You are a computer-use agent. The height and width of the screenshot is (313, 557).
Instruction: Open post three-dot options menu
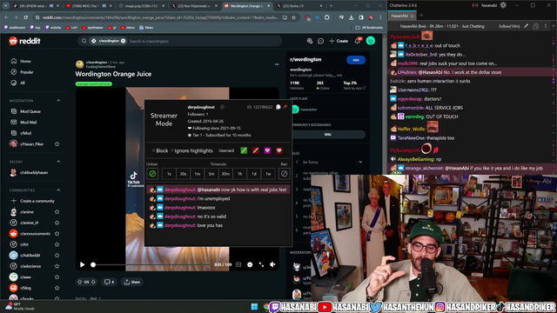tap(277, 64)
